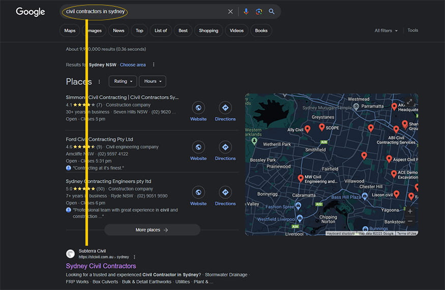Open three-dot menu beside Subterra Civil result
445x290 pixels.
[x=134, y=257]
